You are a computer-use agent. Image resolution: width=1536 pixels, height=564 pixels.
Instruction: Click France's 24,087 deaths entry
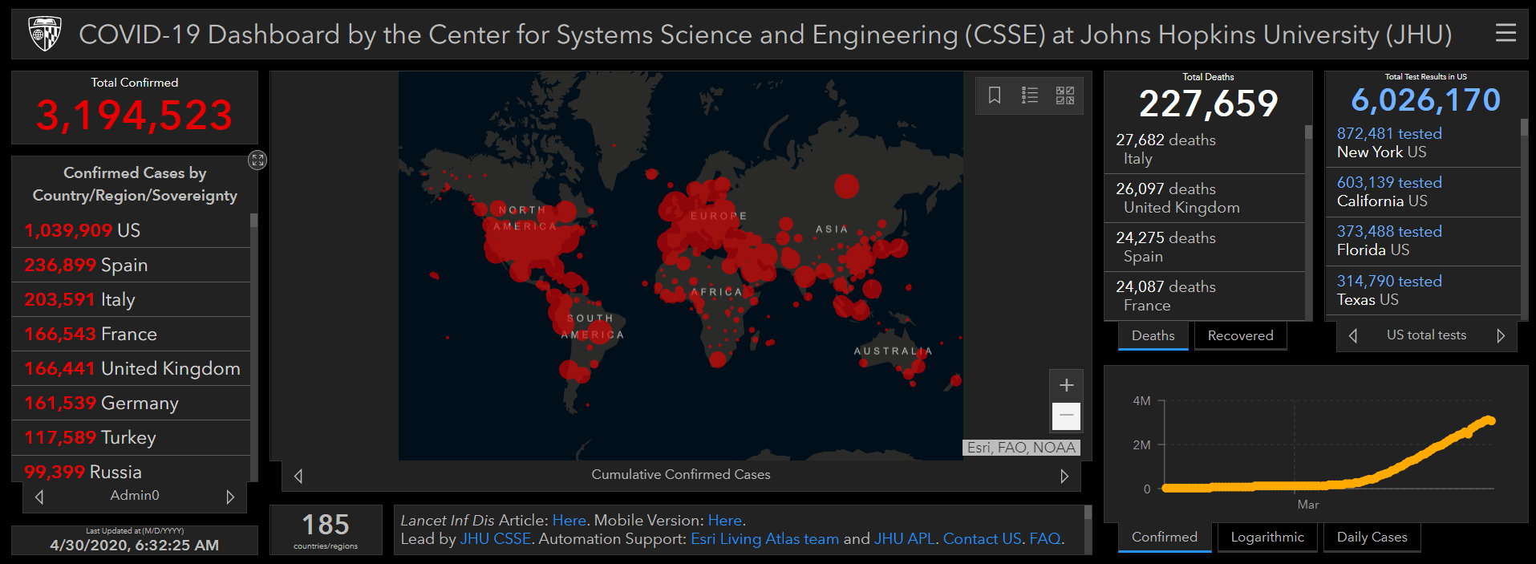[1205, 296]
